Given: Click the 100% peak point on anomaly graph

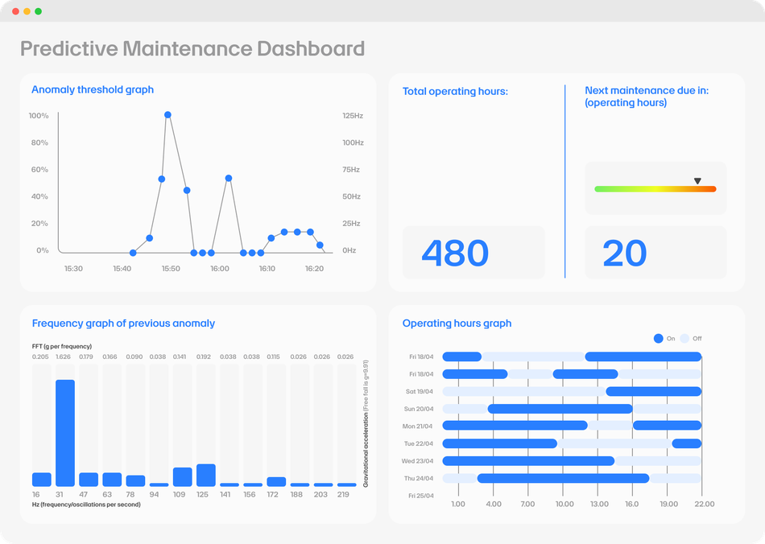Looking at the screenshot, I should click(x=167, y=115).
